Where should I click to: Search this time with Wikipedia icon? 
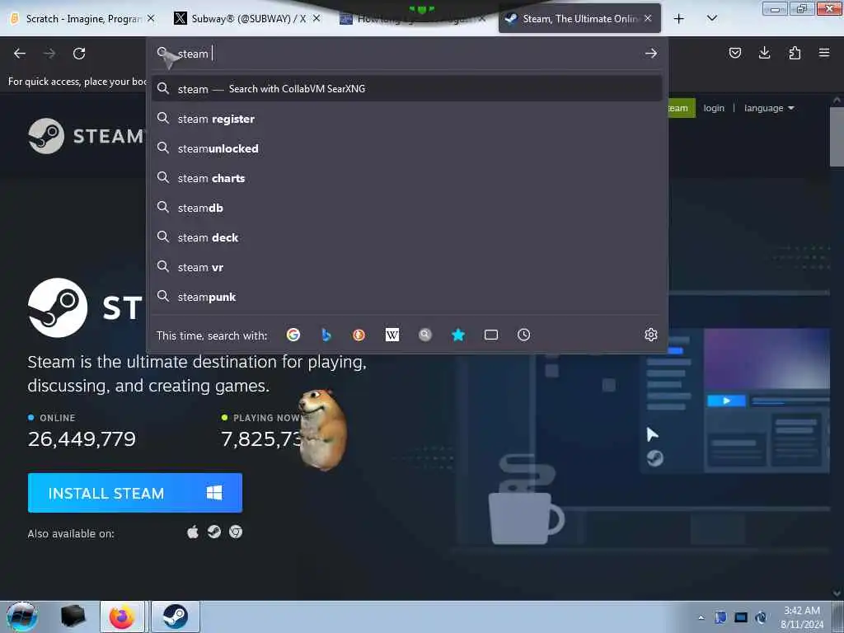coord(392,335)
